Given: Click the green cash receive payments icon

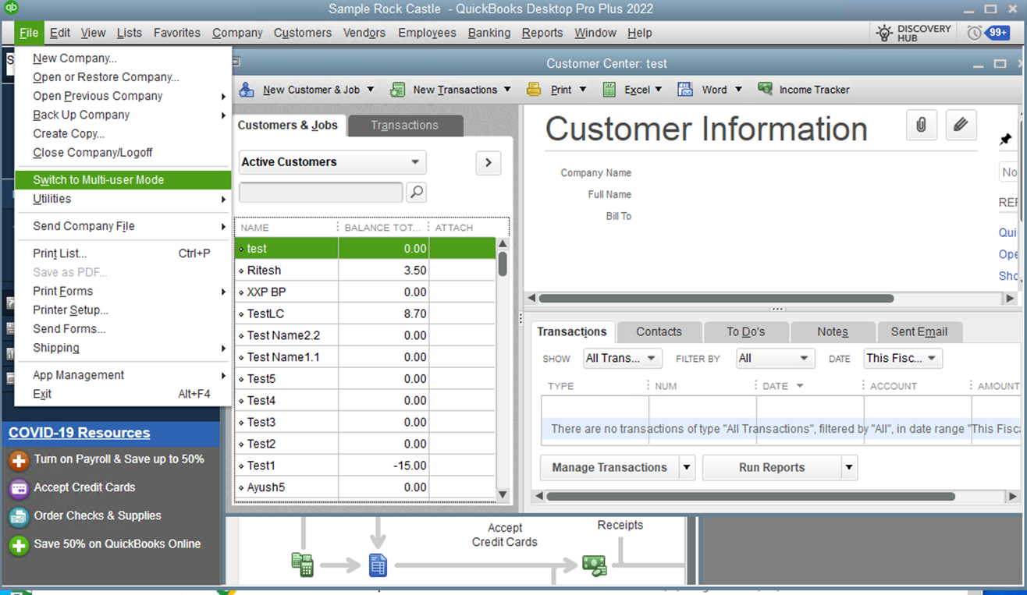Looking at the screenshot, I should coord(595,565).
